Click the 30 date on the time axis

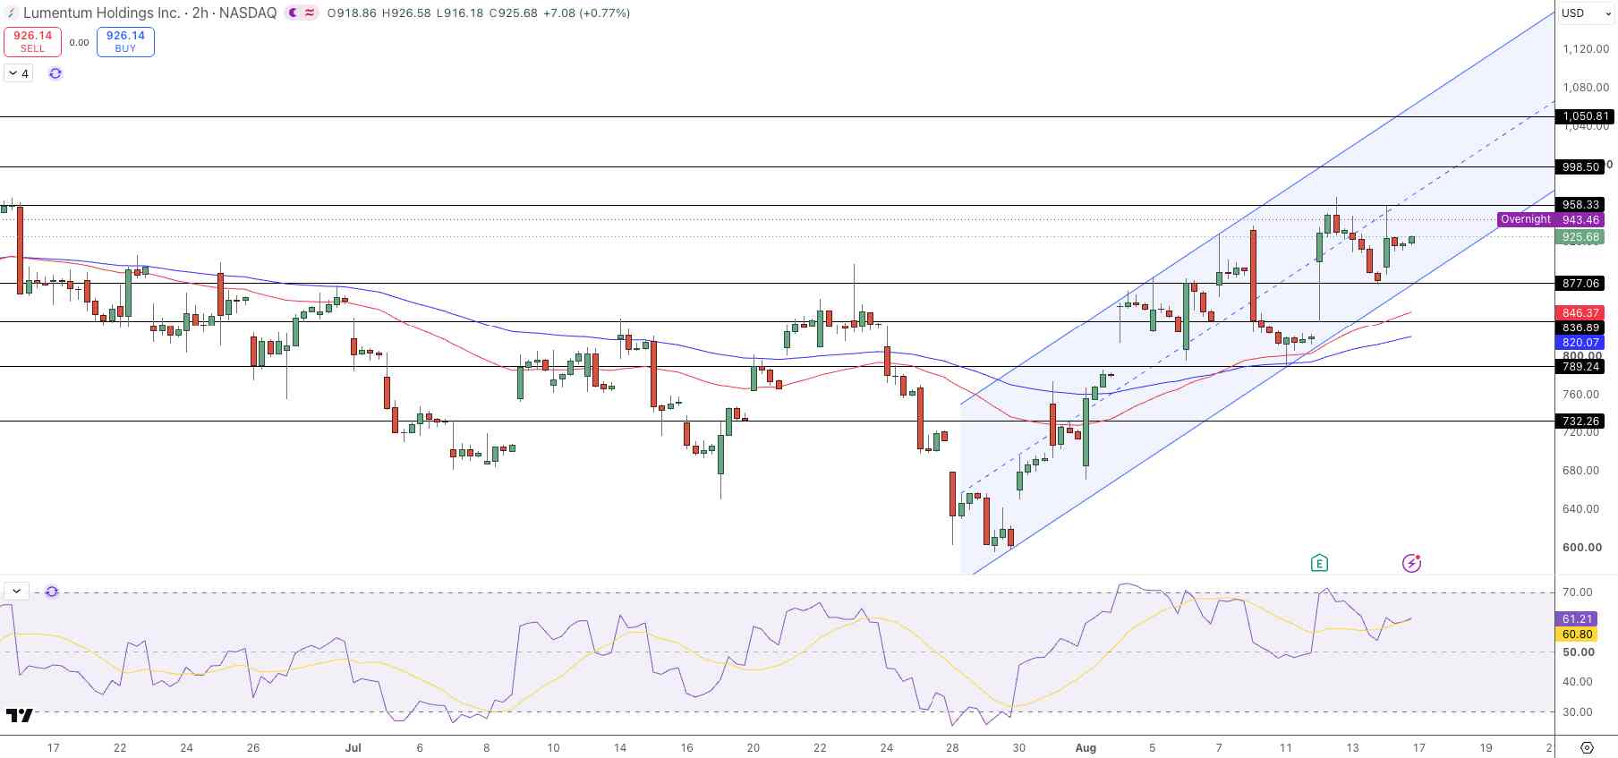coord(1019,748)
